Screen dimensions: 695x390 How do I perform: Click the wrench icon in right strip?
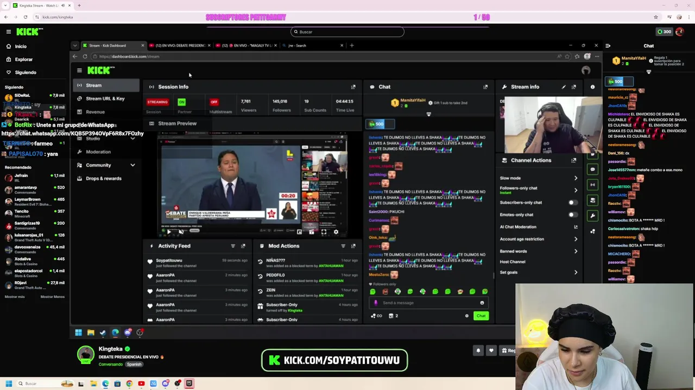pos(592,216)
